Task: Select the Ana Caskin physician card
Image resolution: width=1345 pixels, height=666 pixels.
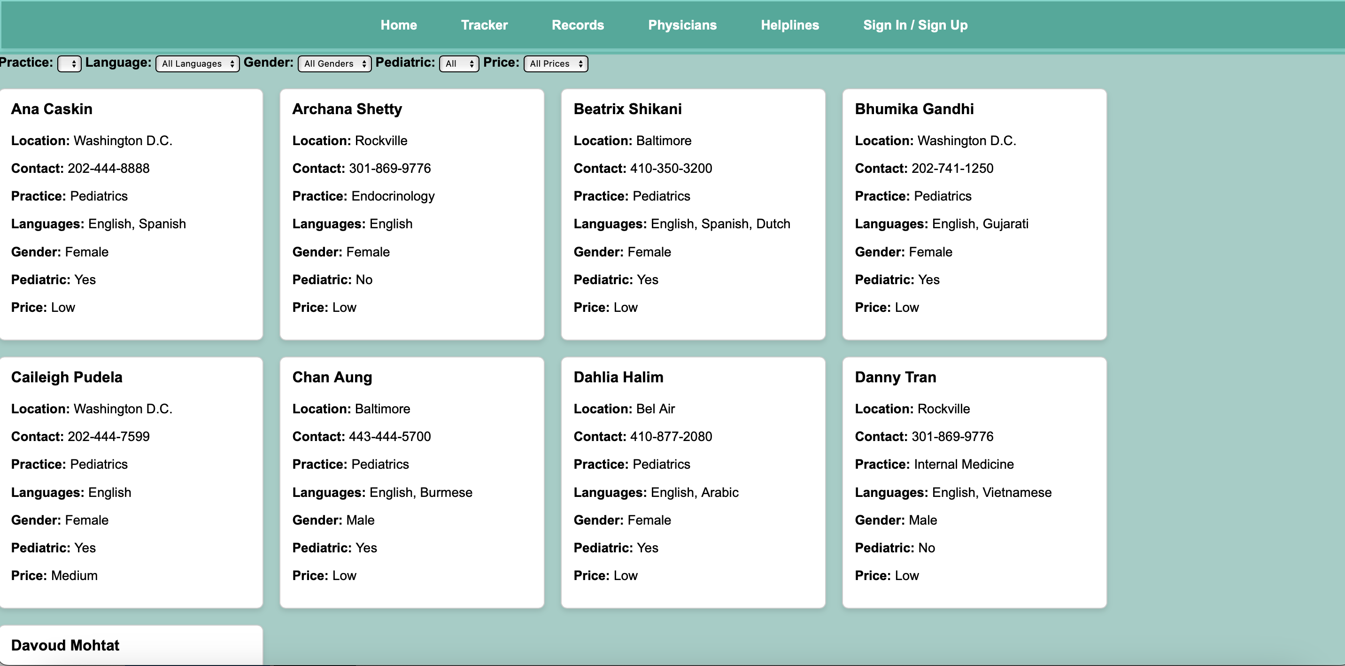Action: click(131, 214)
